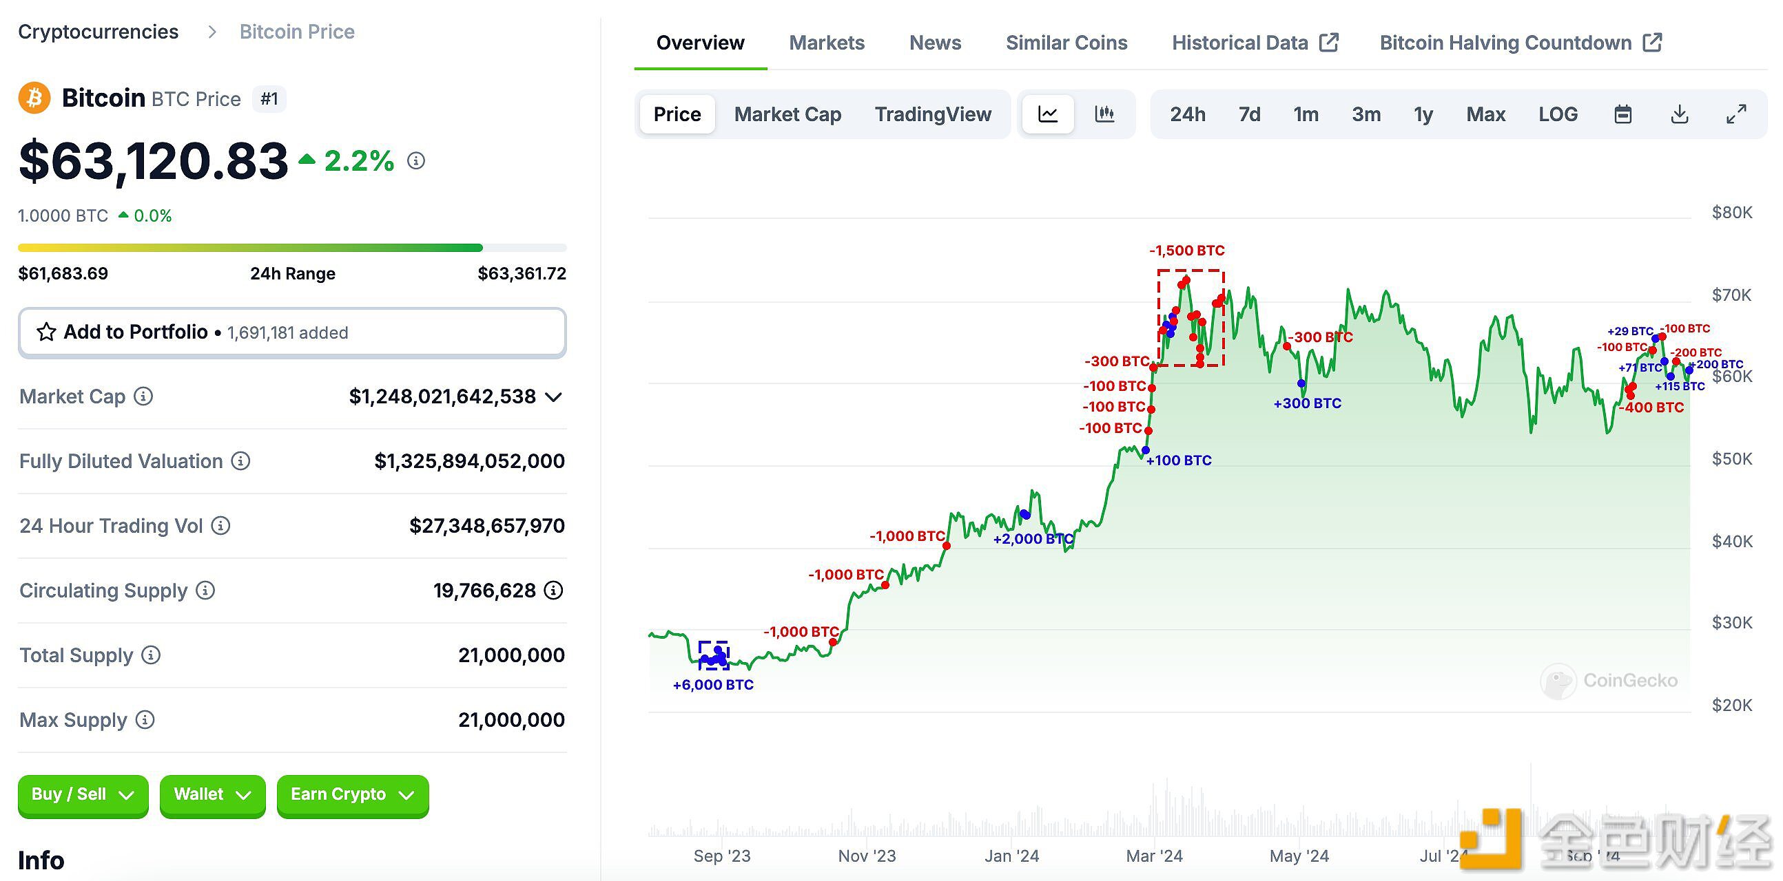
Task: Open 24 Hour Trading Vol info icon
Action: pyautogui.click(x=220, y=526)
